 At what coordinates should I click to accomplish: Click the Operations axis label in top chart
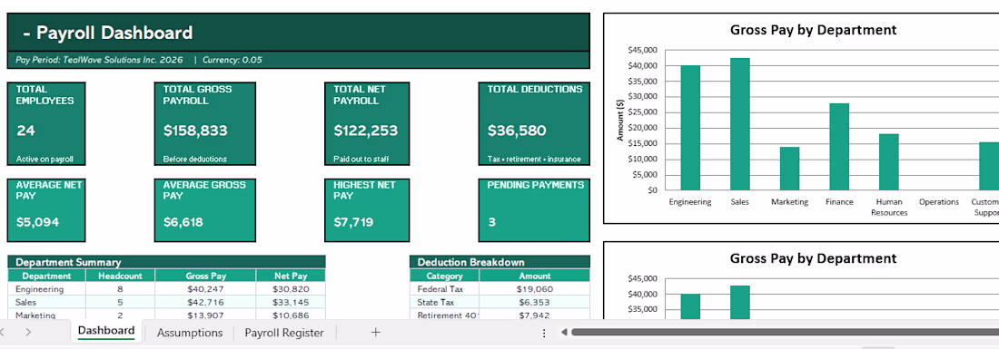pos(938,201)
